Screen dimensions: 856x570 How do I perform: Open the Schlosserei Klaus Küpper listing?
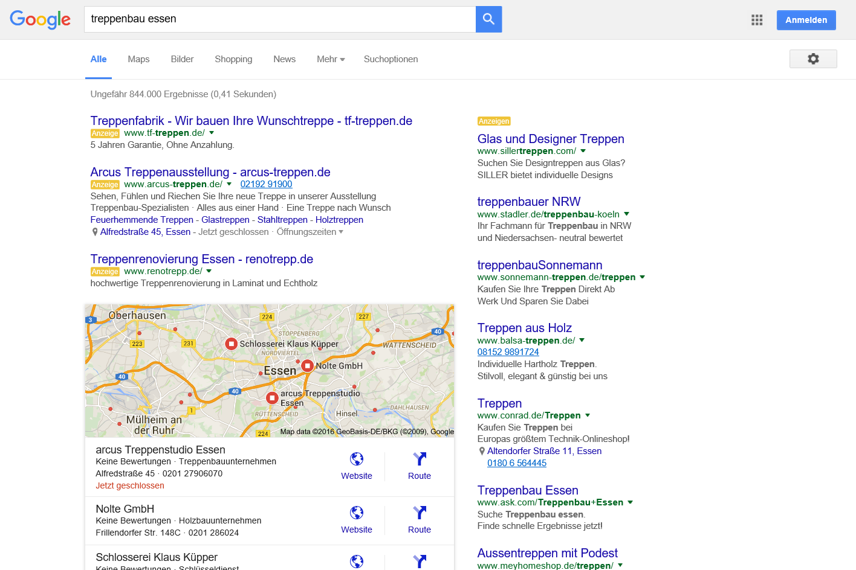click(x=157, y=557)
